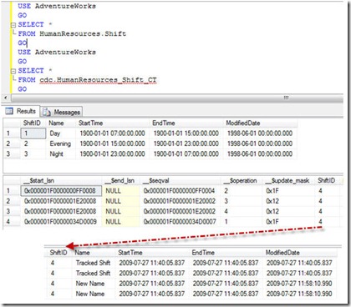Click 'HumanResources.Shift' in the query editor
The height and width of the screenshot is (307, 351).
pyautogui.click(x=83, y=34)
